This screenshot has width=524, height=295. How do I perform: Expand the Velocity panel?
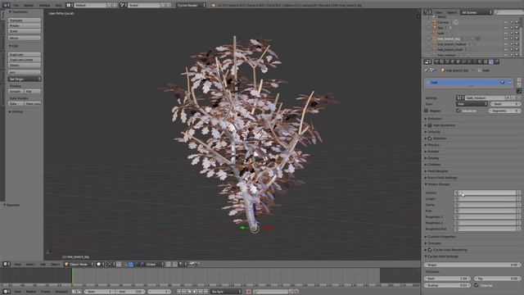click(434, 132)
